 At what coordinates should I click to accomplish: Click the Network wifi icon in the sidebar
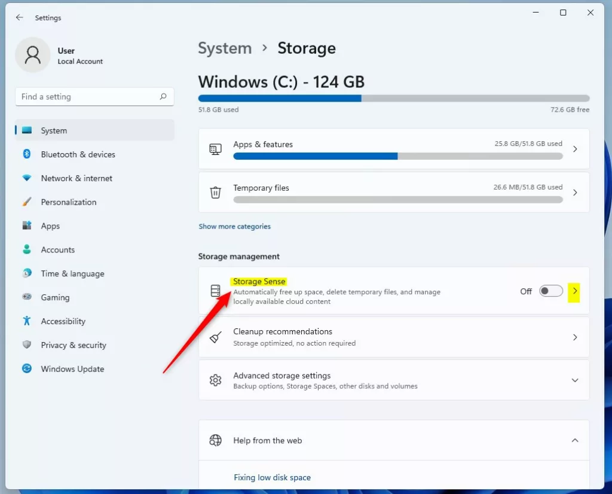(26, 178)
